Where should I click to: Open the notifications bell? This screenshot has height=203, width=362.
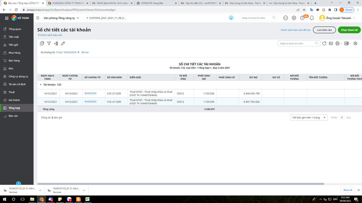coord(312,18)
